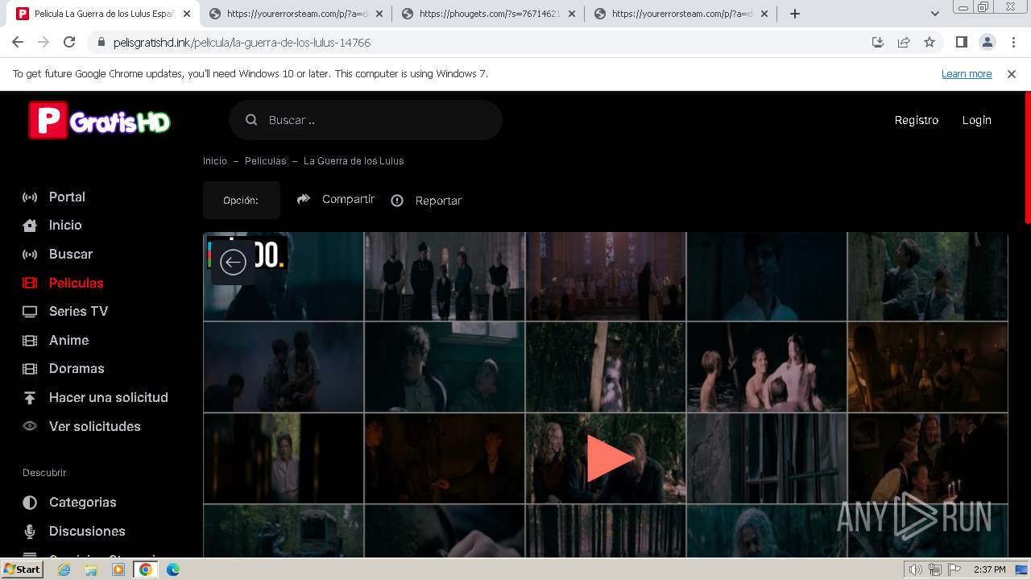Viewport: 1031px width, 580px height.
Task: Open a new tab with the plus button
Action: (795, 14)
